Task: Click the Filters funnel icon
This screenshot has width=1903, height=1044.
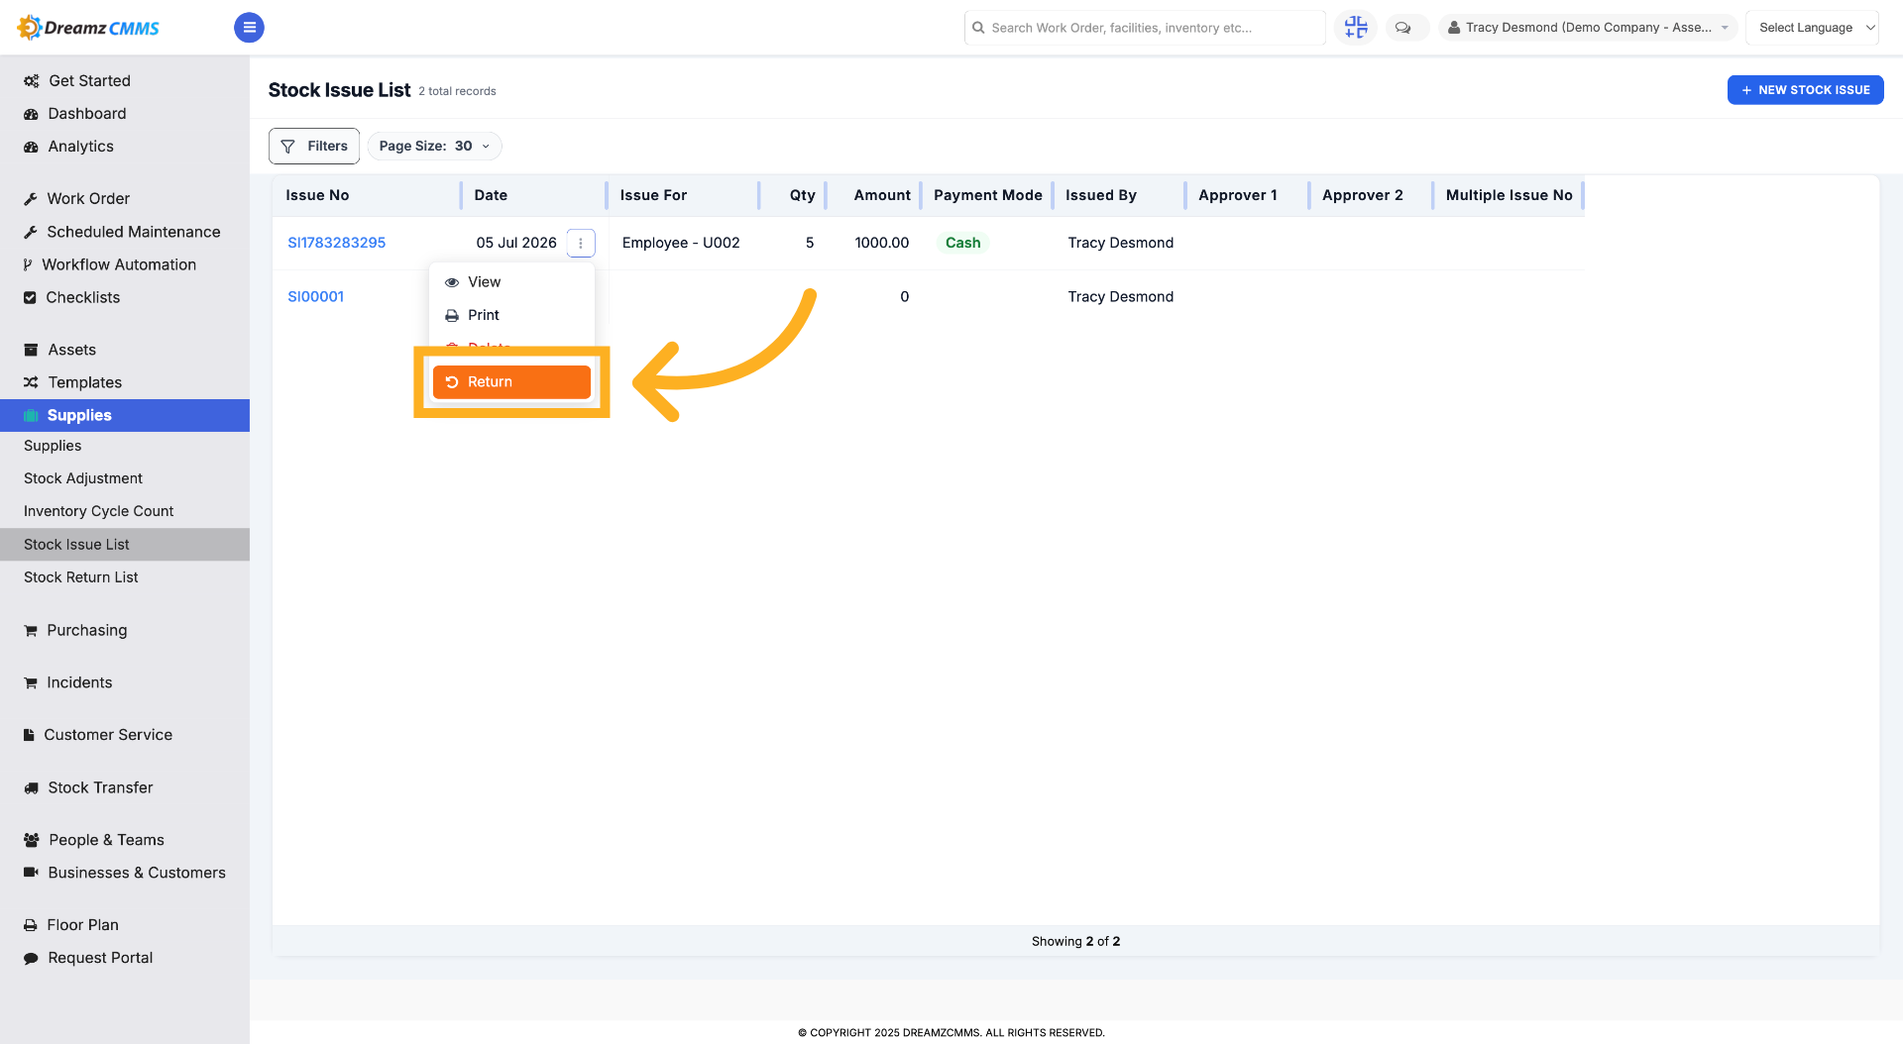Action: point(288,147)
